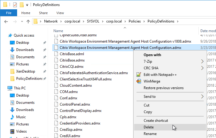Open the File ribbon tab
The height and width of the screenshot is (138, 216).
(x=8, y=13)
